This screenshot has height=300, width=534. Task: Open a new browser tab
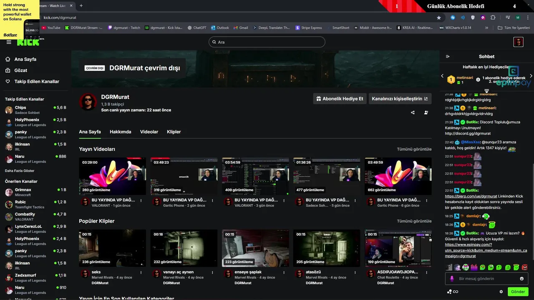[x=81, y=5]
